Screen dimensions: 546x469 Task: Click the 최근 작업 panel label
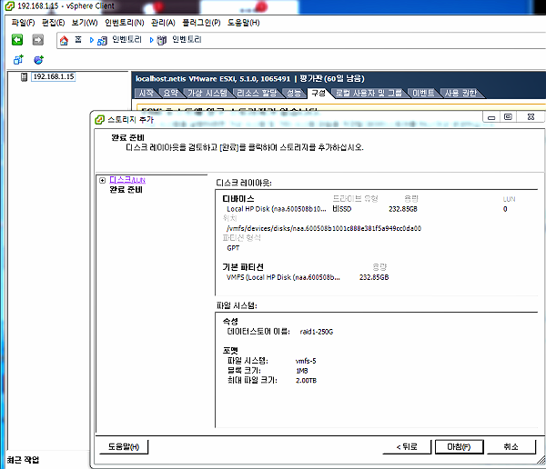pyautogui.click(x=23, y=460)
